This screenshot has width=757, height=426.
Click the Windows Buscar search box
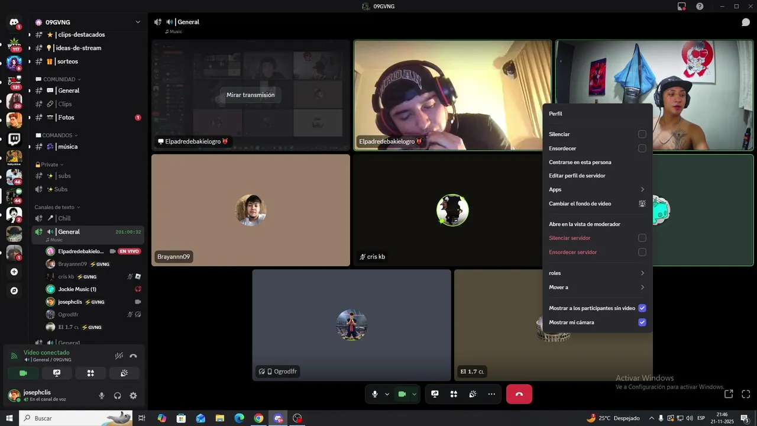coord(76,418)
